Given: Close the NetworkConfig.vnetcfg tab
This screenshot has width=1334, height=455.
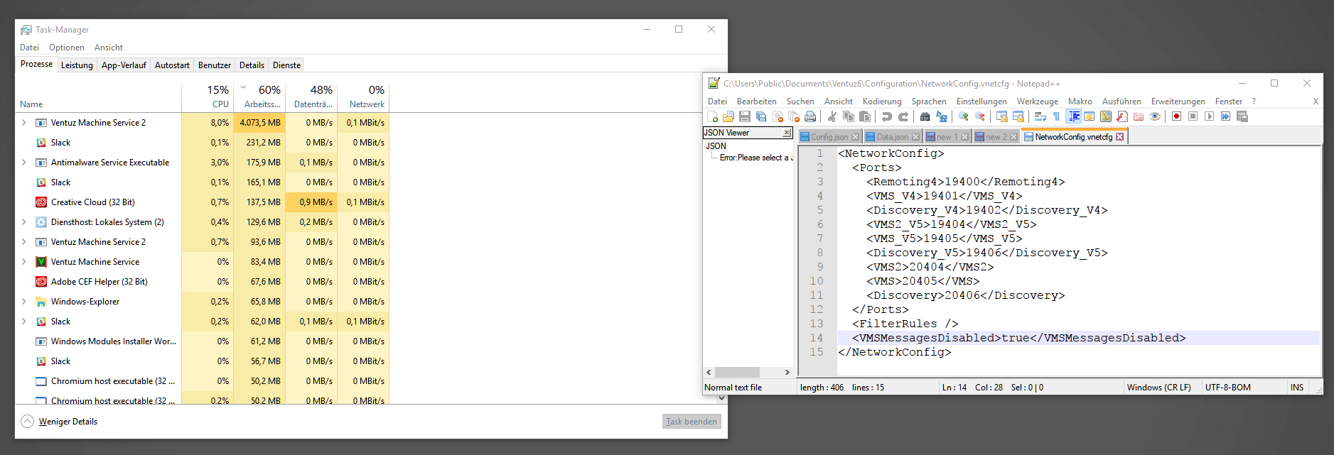Looking at the screenshot, I should click(x=1120, y=137).
